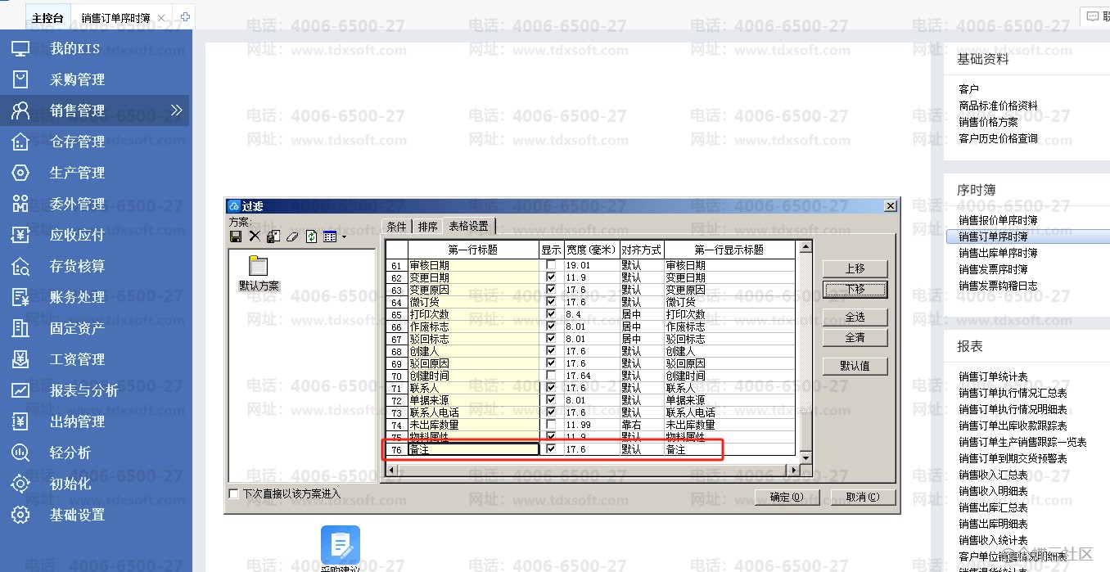Click the save-as scheme icon in filter toolbar

tap(273, 236)
